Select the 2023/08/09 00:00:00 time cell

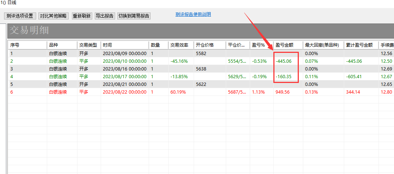tap(125, 54)
